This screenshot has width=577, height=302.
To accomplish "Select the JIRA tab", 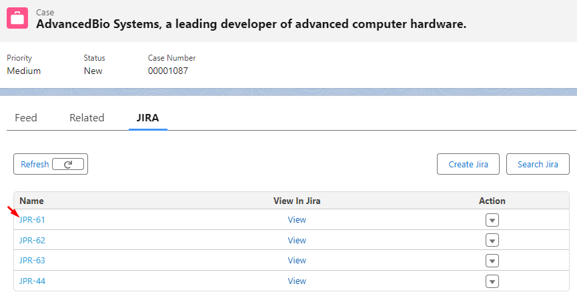I will (147, 118).
